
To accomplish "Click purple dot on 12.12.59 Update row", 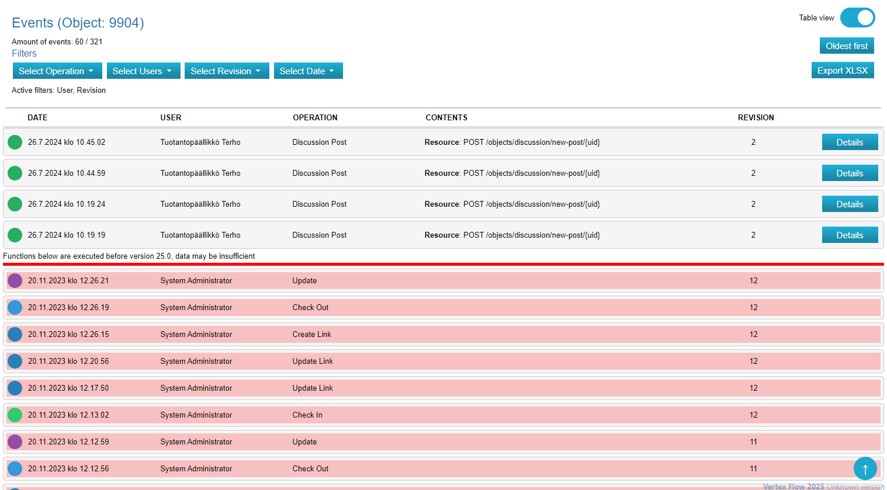I will (x=15, y=442).
